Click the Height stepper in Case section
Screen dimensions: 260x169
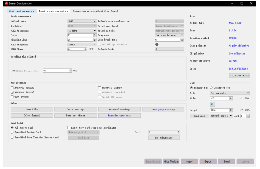tap(231, 110)
